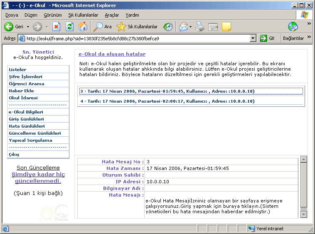This screenshot has width=315, height=234.
Task: Click the error detail scrollbar thumb
Action: pyautogui.click(x=303, y=185)
